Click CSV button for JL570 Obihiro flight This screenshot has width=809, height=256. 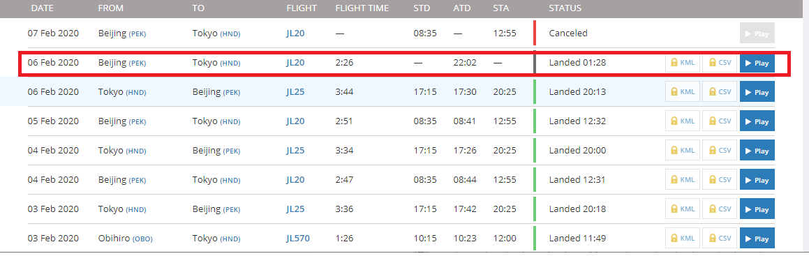[x=720, y=239]
